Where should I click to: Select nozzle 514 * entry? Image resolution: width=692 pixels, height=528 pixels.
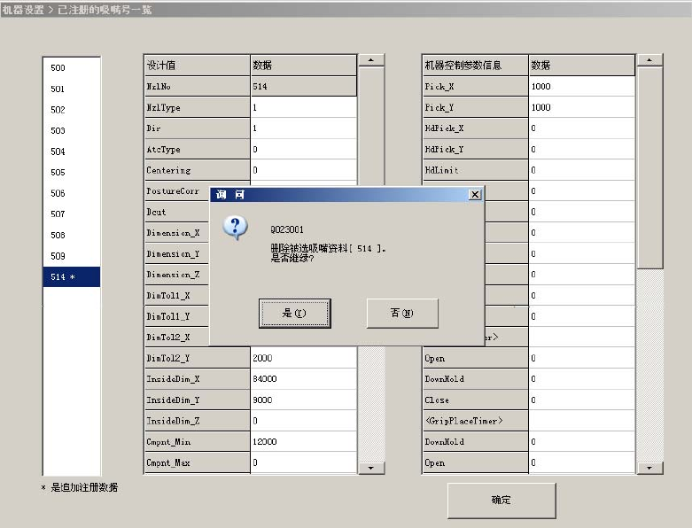coord(72,277)
